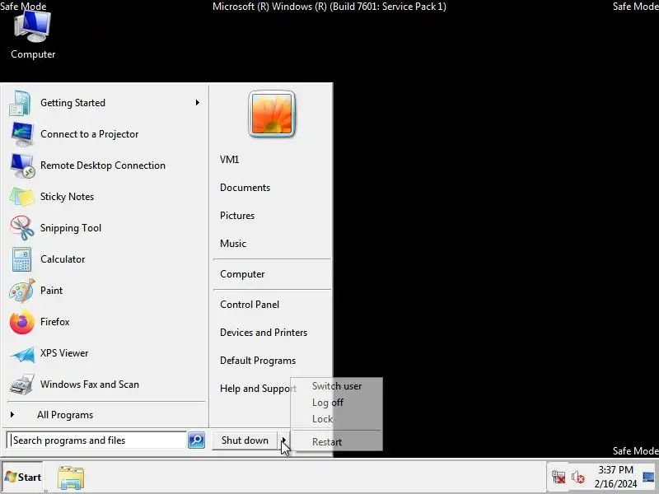Open the Snipping Tool scissors icon
This screenshot has width=659, height=494.
22,228
